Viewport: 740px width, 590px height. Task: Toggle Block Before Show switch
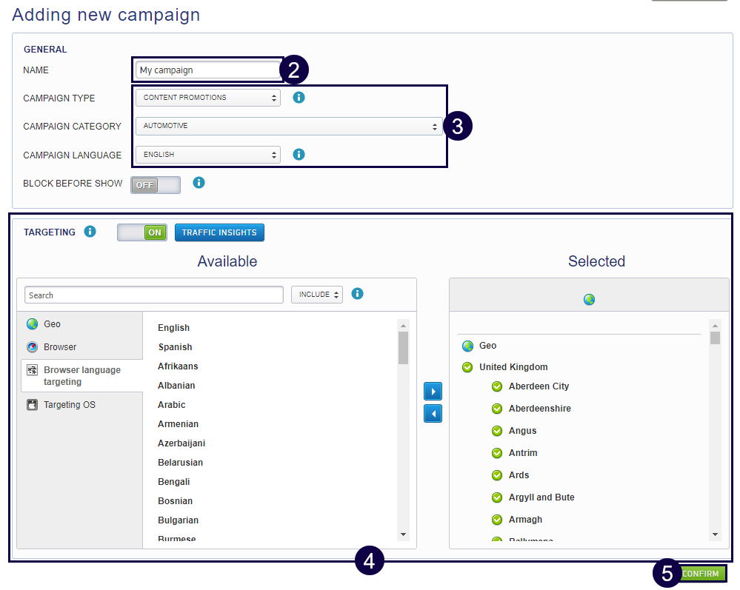(156, 185)
